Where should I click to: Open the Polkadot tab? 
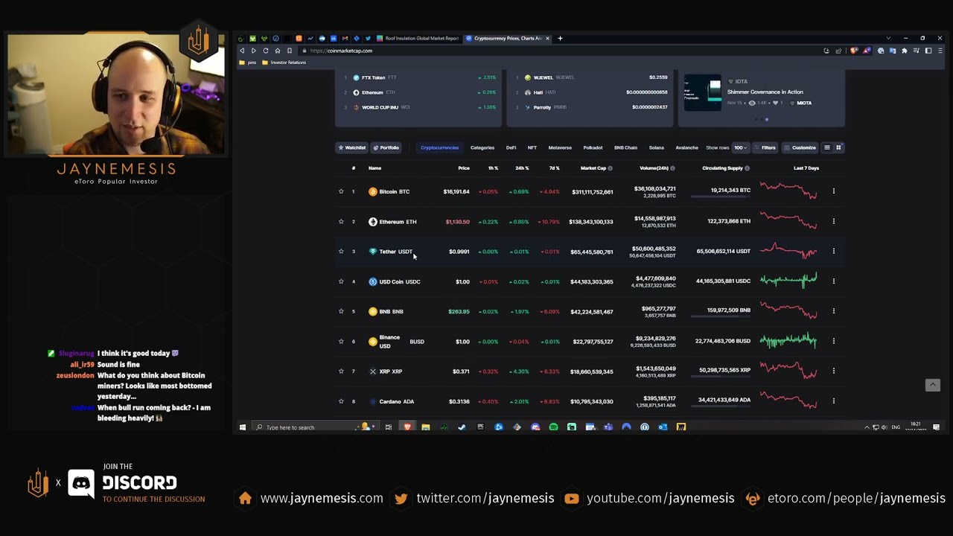point(593,147)
